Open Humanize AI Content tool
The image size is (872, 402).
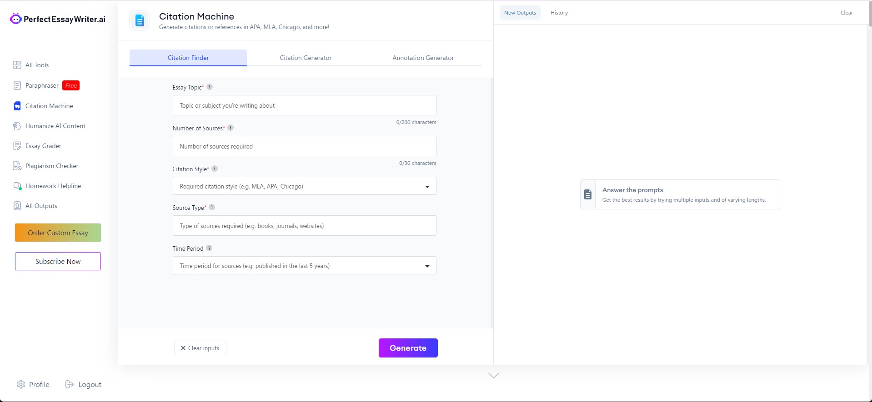[x=55, y=126]
